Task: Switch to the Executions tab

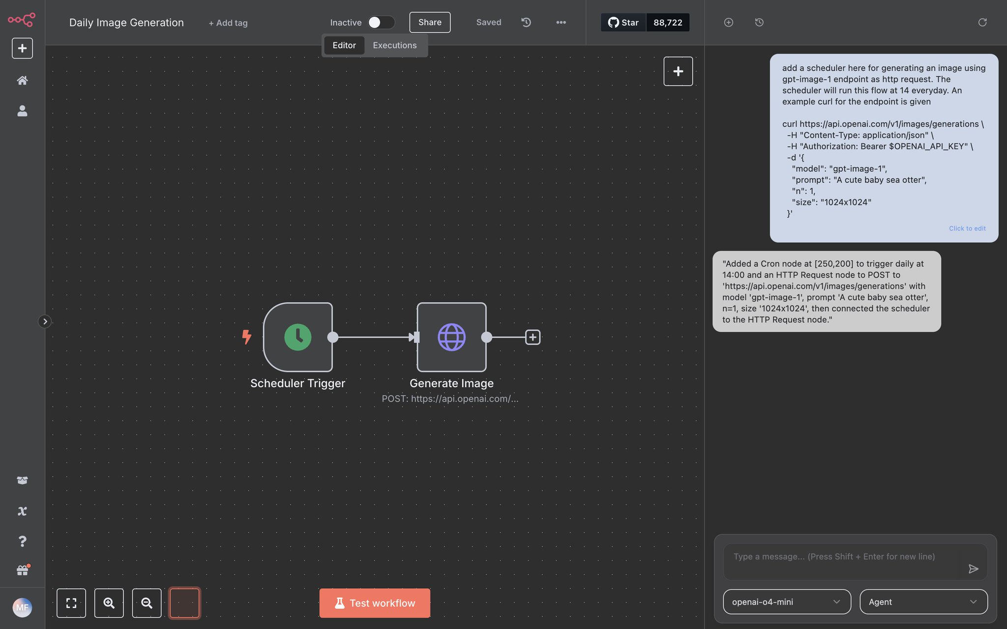Action: click(x=395, y=45)
